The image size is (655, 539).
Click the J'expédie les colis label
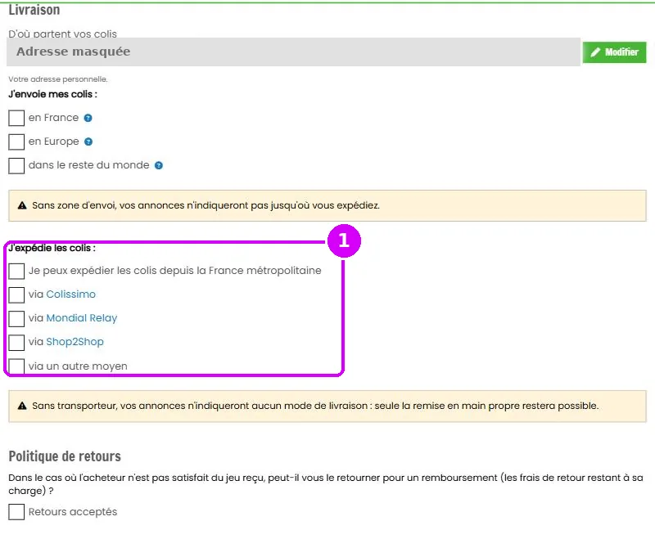(x=52, y=248)
